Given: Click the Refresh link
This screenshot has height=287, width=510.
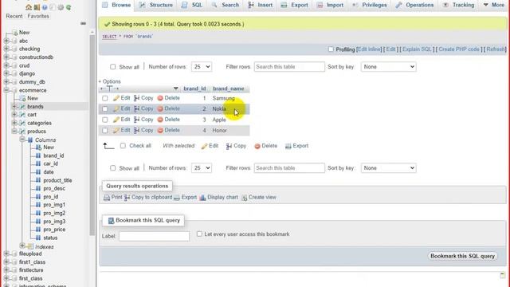Looking at the screenshot, I should tap(496, 49).
